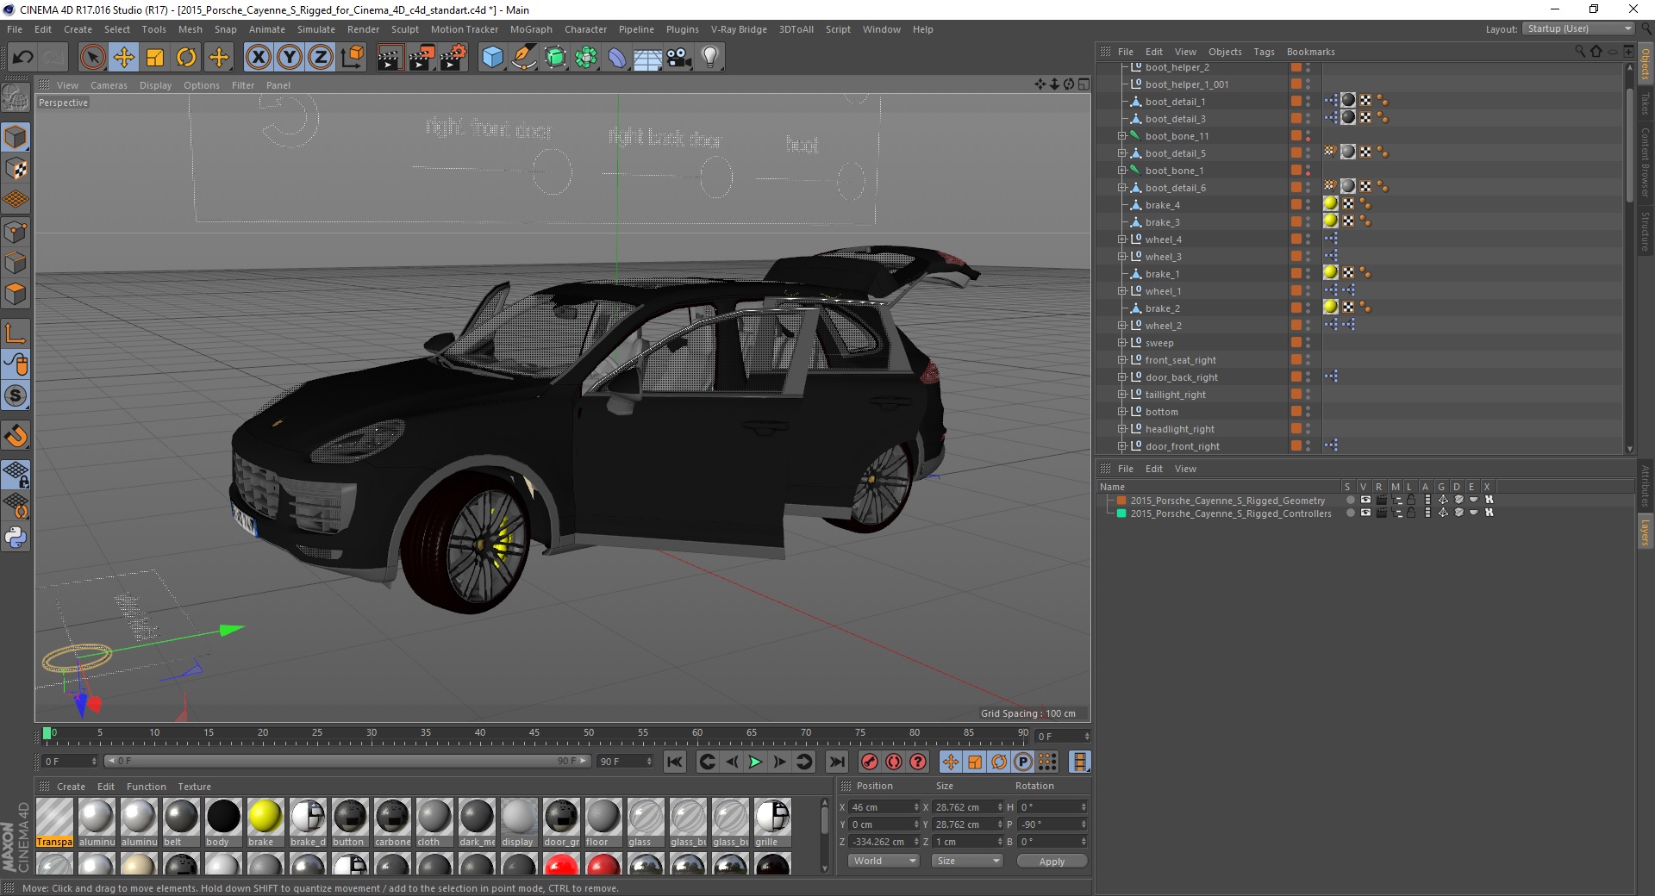The height and width of the screenshot is (896, 1655).
Task: Click the Python script icon in the left palette
Action: point(16,538)
